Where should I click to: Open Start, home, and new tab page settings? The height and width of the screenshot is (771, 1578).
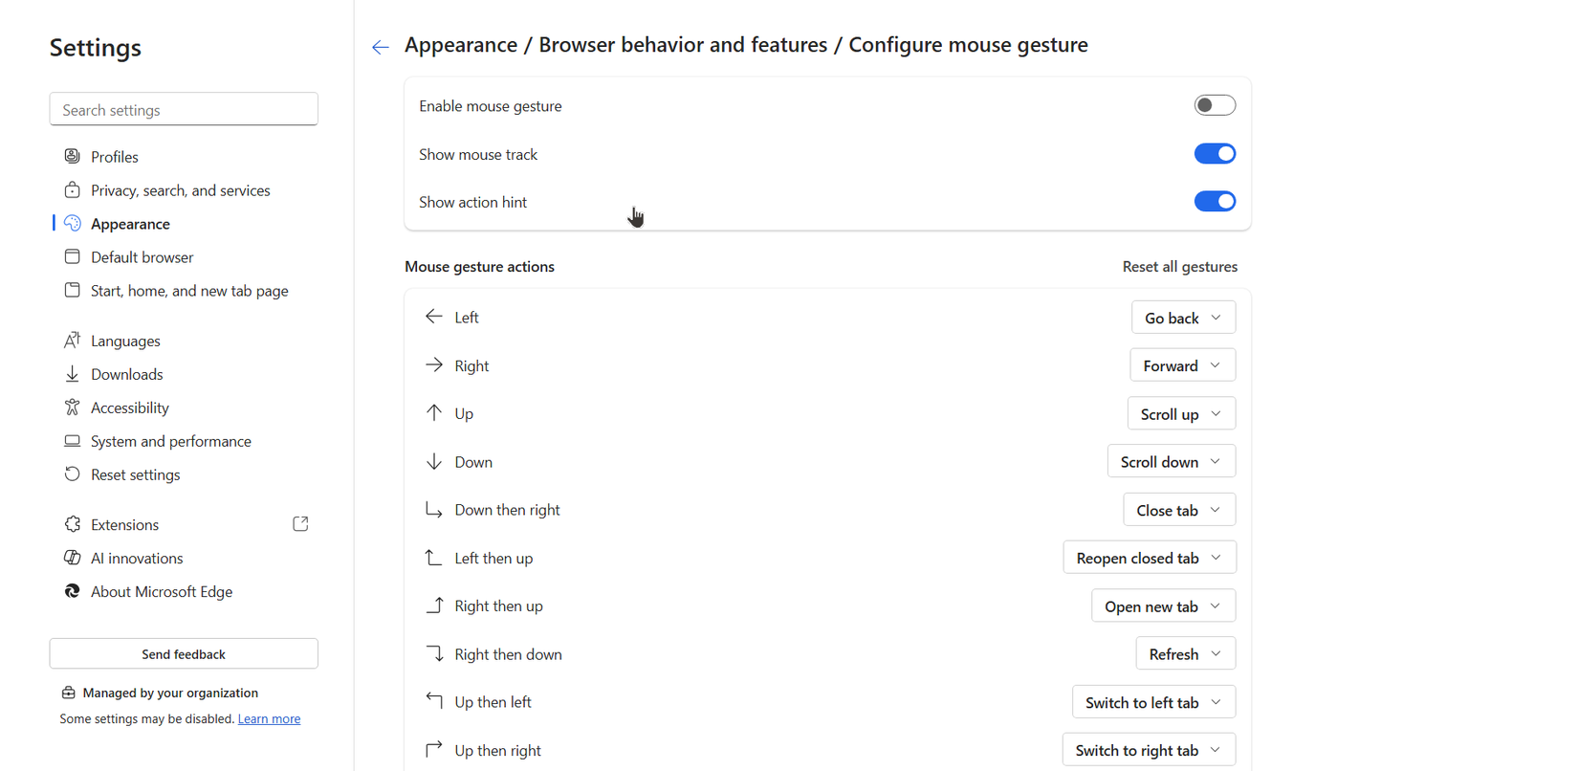(x=188, y=290)
